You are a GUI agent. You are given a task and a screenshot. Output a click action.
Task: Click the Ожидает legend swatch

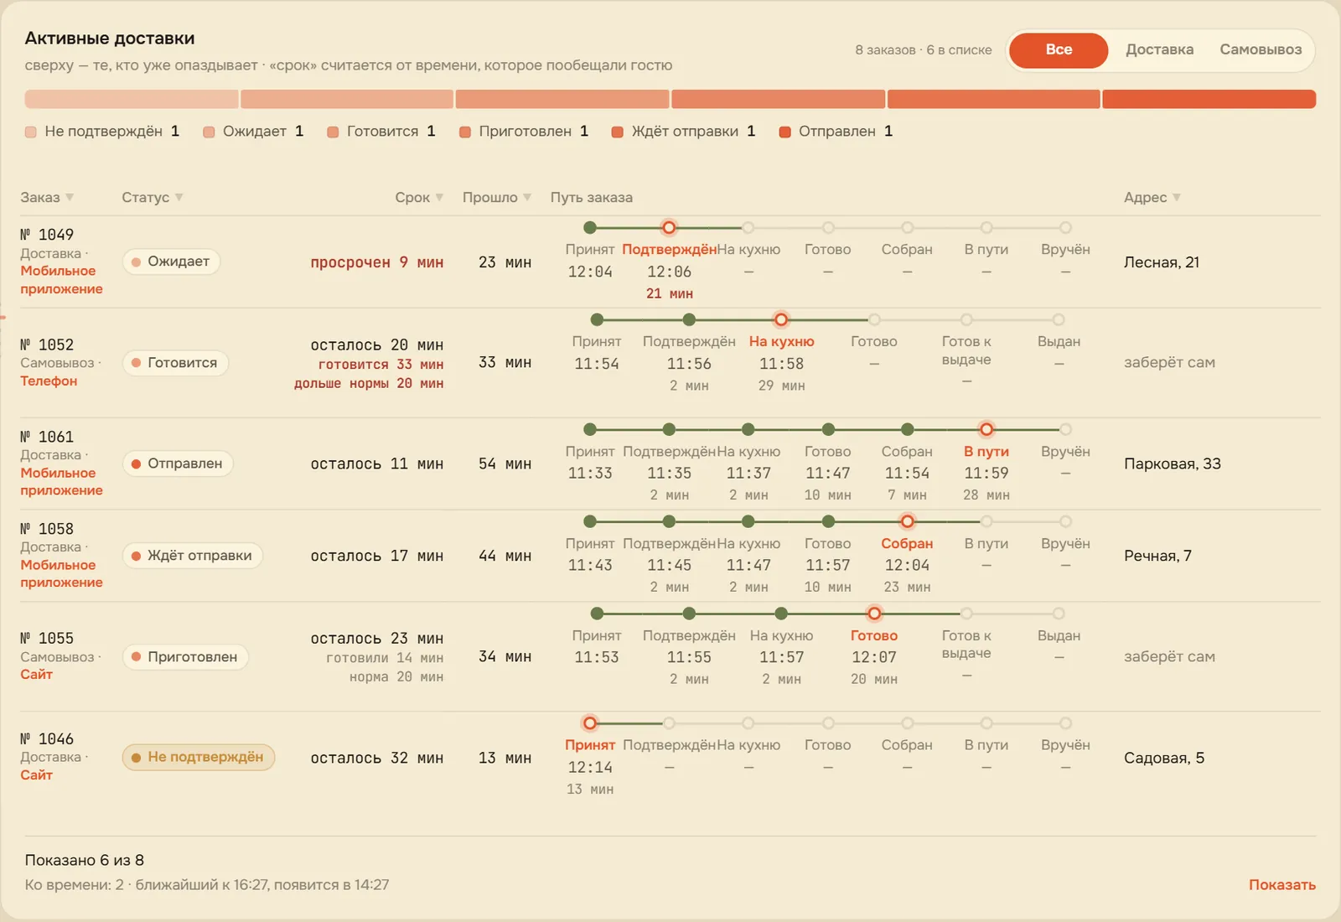click(x=210, y=132)
